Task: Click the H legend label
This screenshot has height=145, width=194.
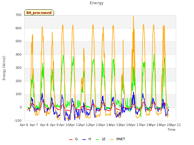Action: coord(90,139)
